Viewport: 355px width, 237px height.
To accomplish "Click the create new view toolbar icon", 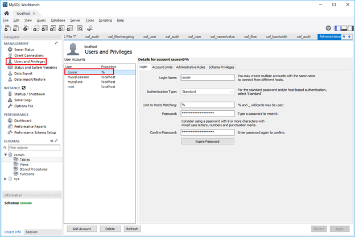I will (53, 28).
